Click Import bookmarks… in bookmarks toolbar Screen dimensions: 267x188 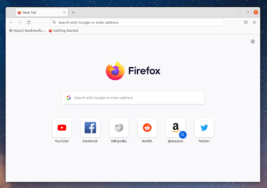[27, 30]
